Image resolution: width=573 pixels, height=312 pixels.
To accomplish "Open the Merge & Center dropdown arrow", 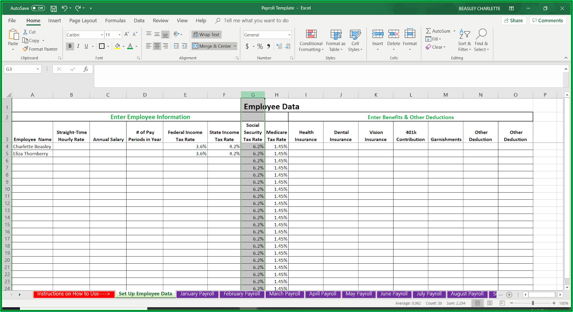I will pyautogui.click(x=235, y=46).
